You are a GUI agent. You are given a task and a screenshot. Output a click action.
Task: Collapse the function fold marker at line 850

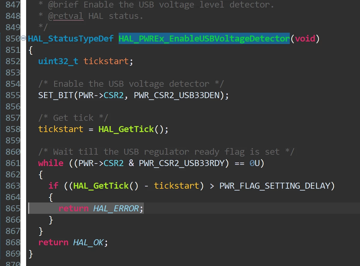pos(23,38)
